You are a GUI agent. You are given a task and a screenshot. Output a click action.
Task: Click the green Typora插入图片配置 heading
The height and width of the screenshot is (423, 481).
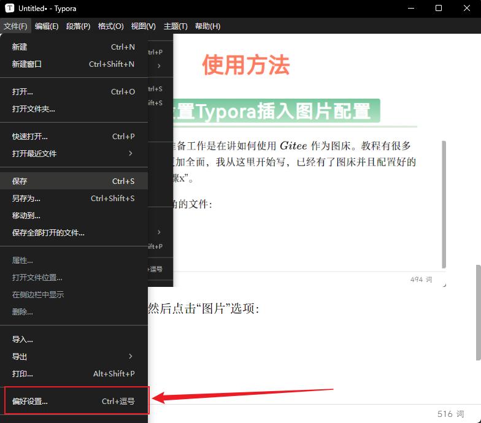click(276, 111)
